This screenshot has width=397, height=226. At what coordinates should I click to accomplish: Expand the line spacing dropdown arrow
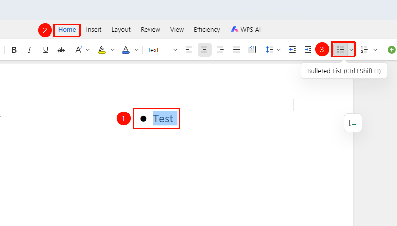279,50
